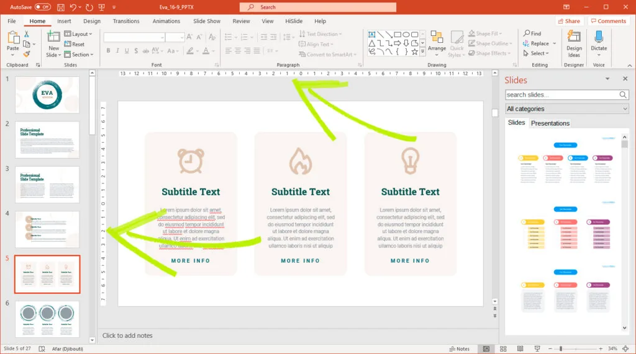The image size is (636, 354).
Task: Start Slide Show from status bar icon
Action: [537, 349]
